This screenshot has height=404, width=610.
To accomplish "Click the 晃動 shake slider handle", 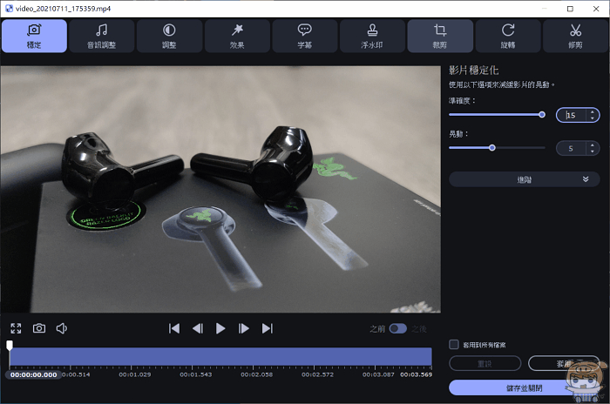I will (492, 148).
